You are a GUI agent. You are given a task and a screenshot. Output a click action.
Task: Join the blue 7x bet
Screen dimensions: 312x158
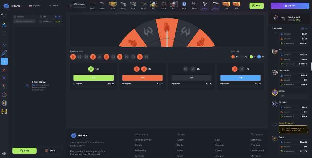pos(240,78)
